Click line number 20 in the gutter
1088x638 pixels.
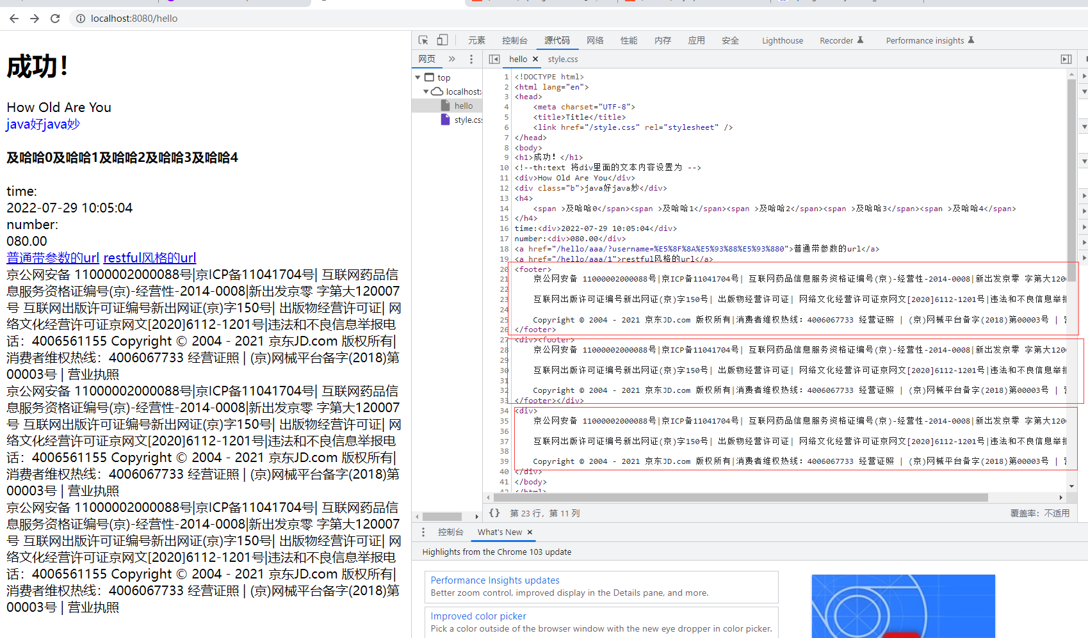pos(504,269)
